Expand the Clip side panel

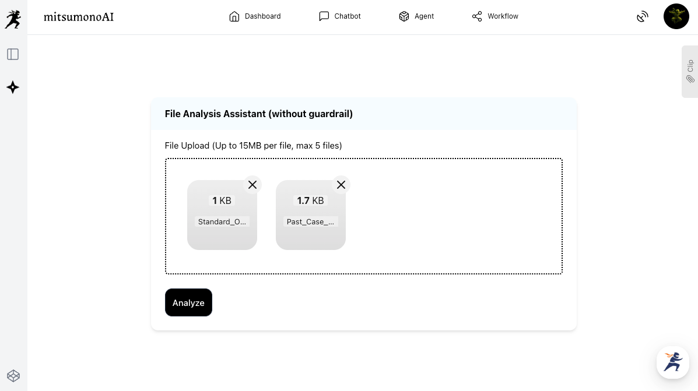pos(690,71)
